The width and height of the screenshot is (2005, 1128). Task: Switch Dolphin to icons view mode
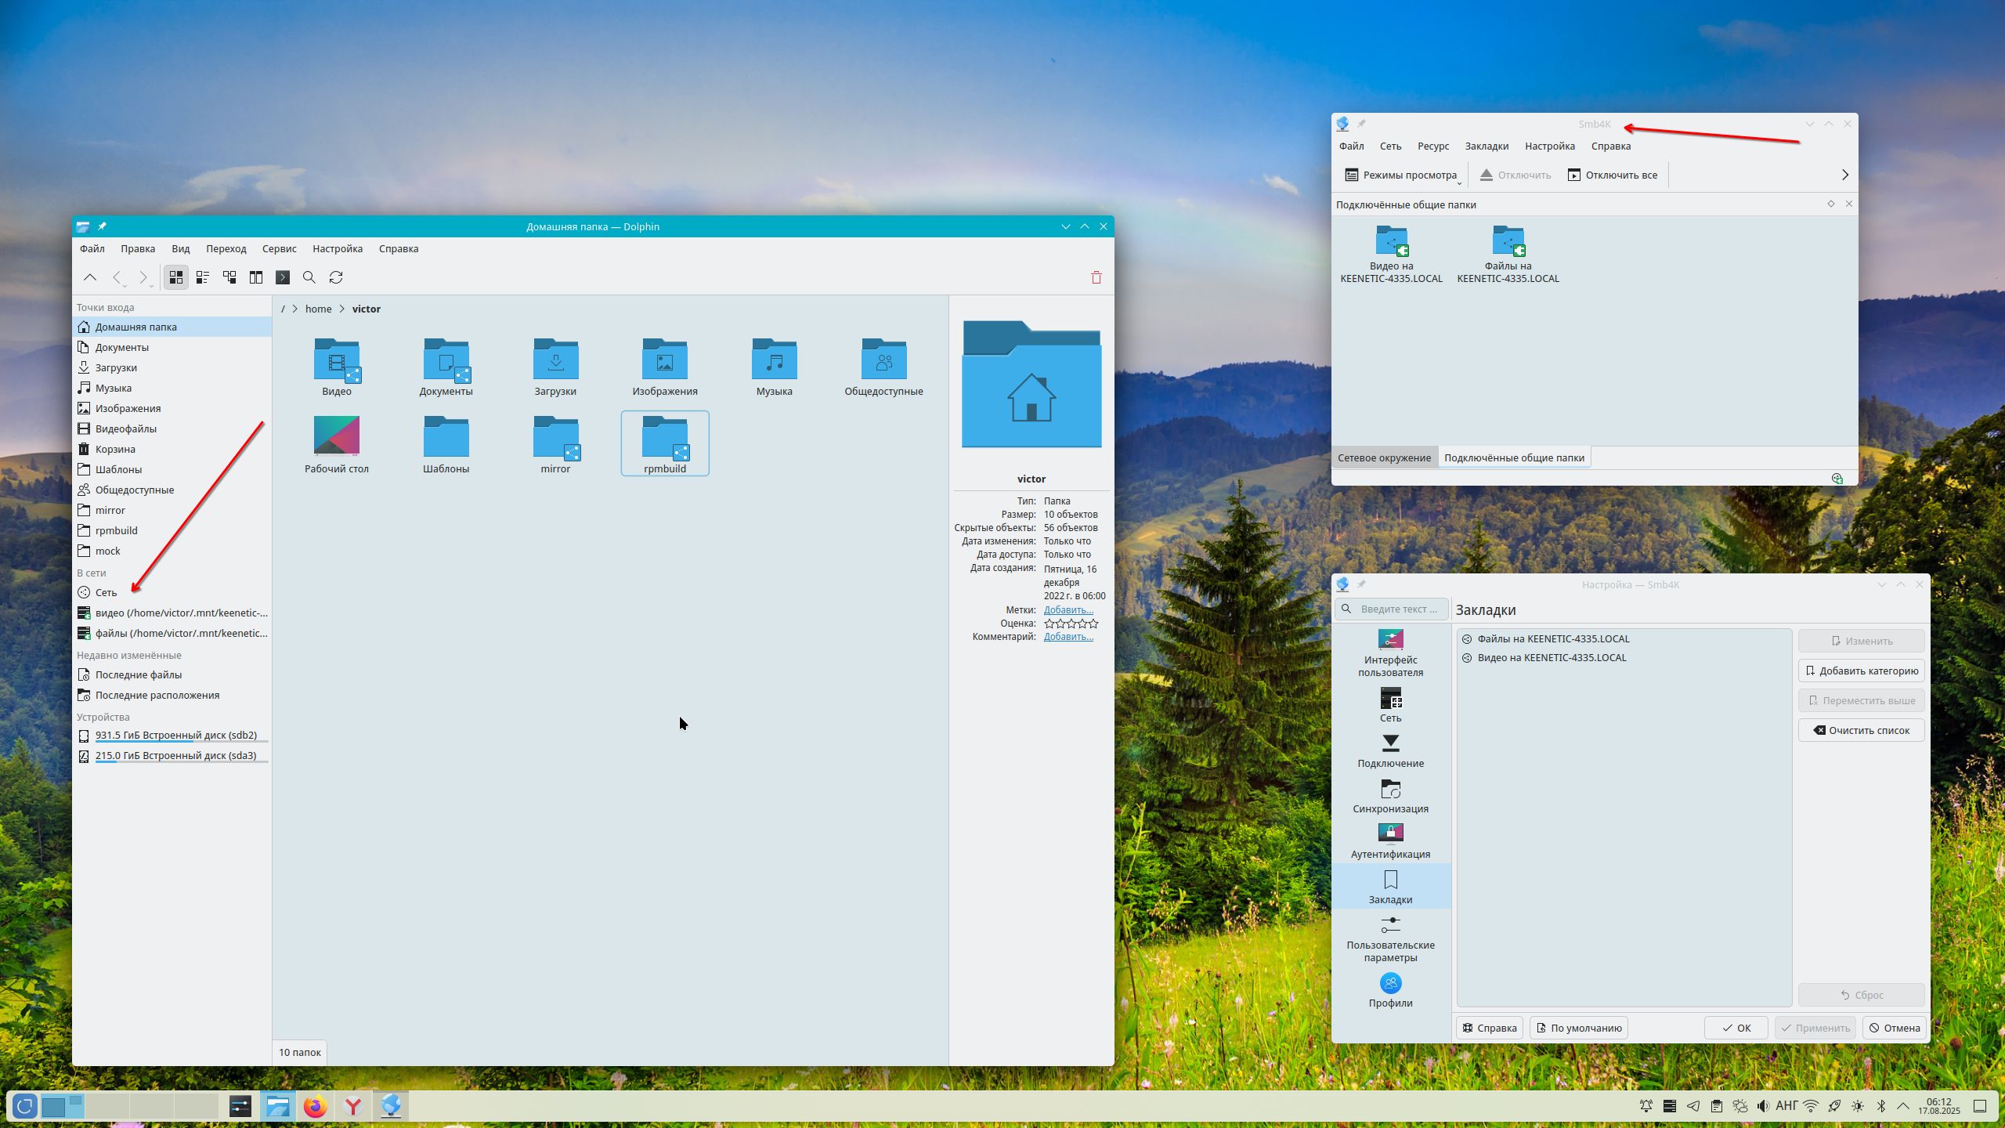176,277
